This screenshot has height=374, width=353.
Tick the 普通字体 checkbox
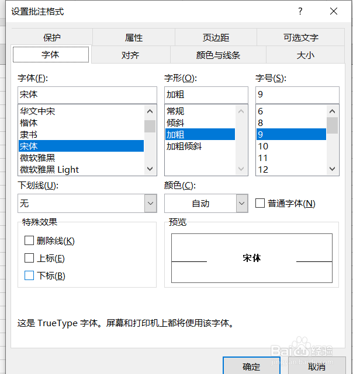pyautogui.click(x=261, y=203)
